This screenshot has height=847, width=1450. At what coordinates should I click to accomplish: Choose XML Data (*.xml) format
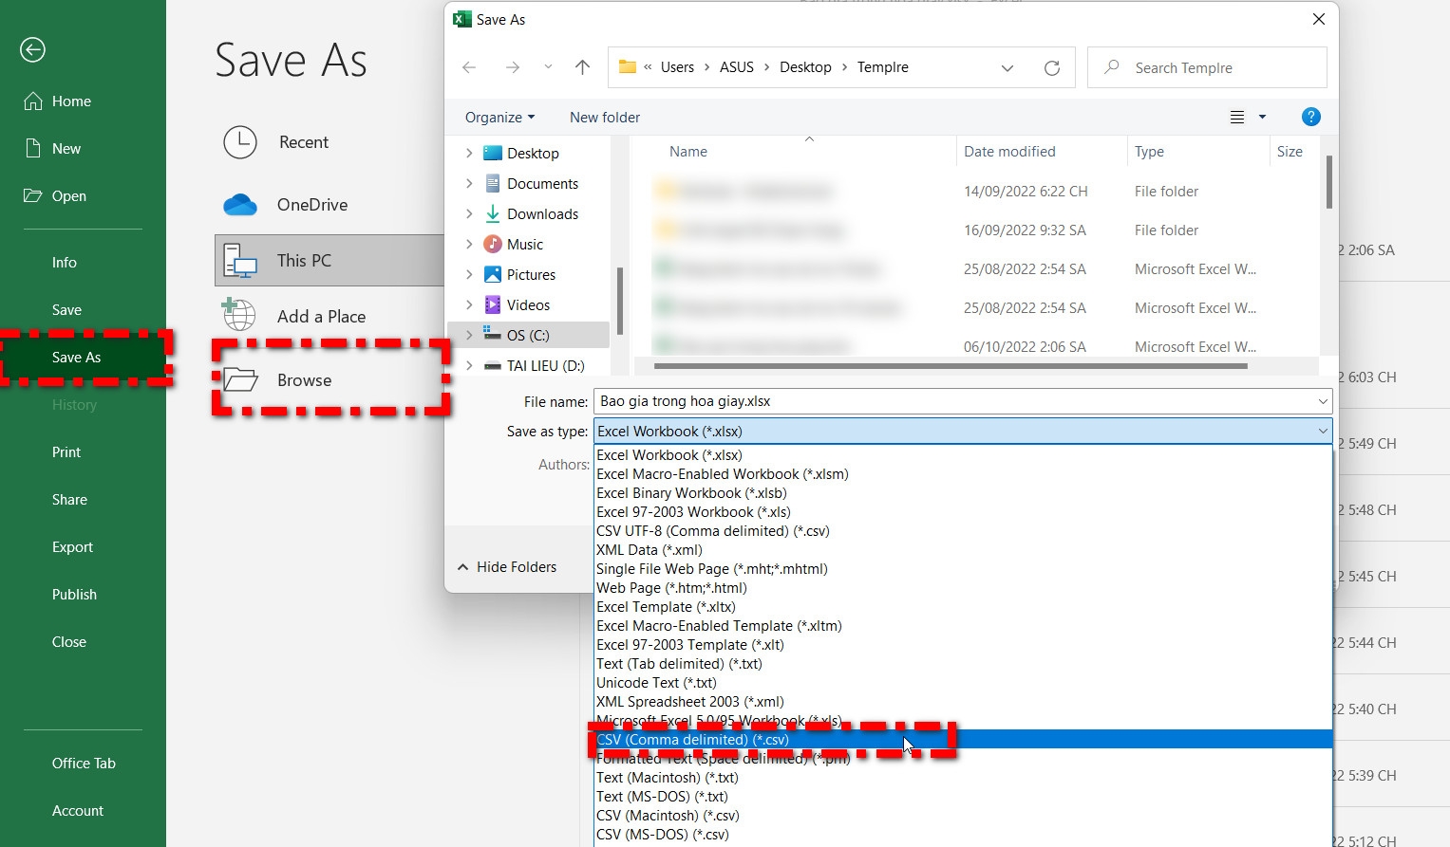pos(963,550)
